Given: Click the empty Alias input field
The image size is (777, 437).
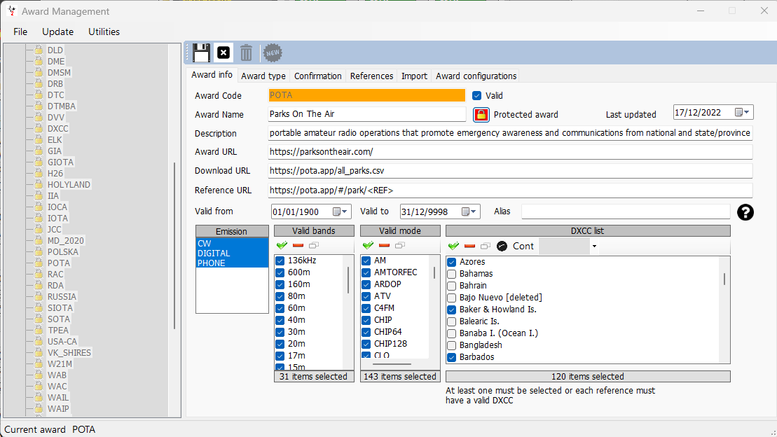Looking at the screenshot, I should coord(626,211).
